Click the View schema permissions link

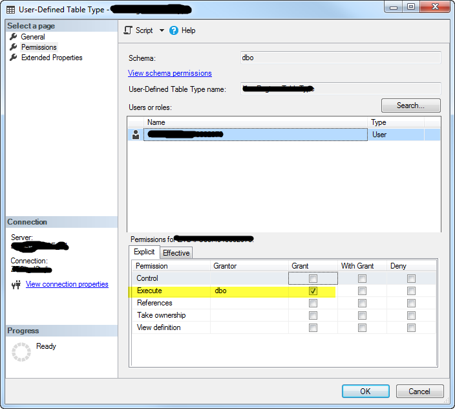[170, 73]
